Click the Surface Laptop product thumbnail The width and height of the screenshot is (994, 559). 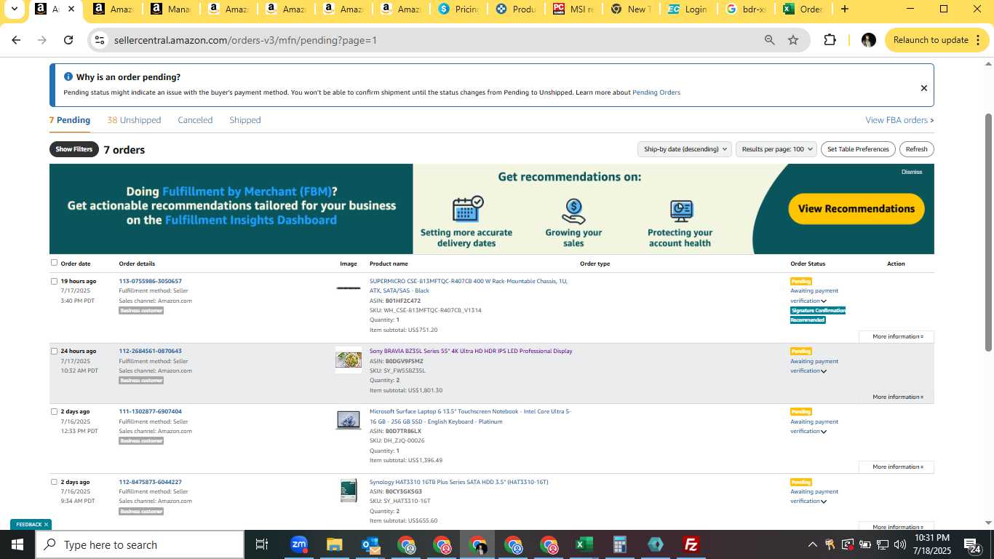tap(349, 420)
